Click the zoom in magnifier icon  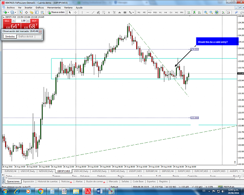point(206,12)
